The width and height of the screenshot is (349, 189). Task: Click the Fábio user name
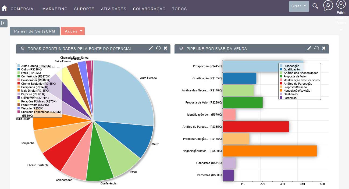tap(341, 13)
